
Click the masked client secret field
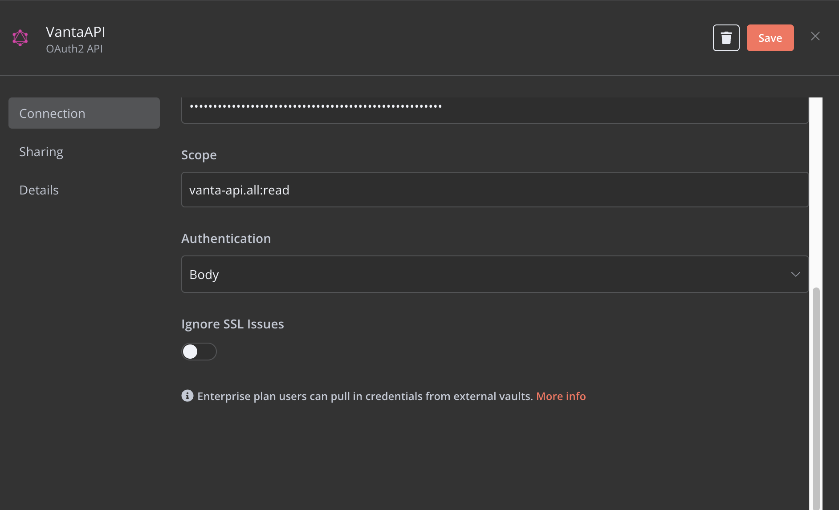495,109
